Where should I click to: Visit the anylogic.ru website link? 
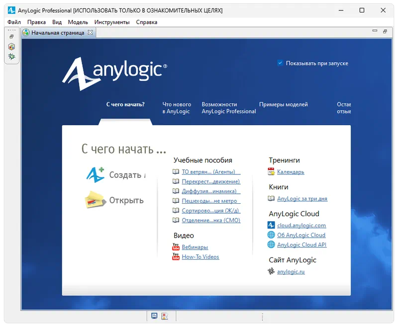291,271
